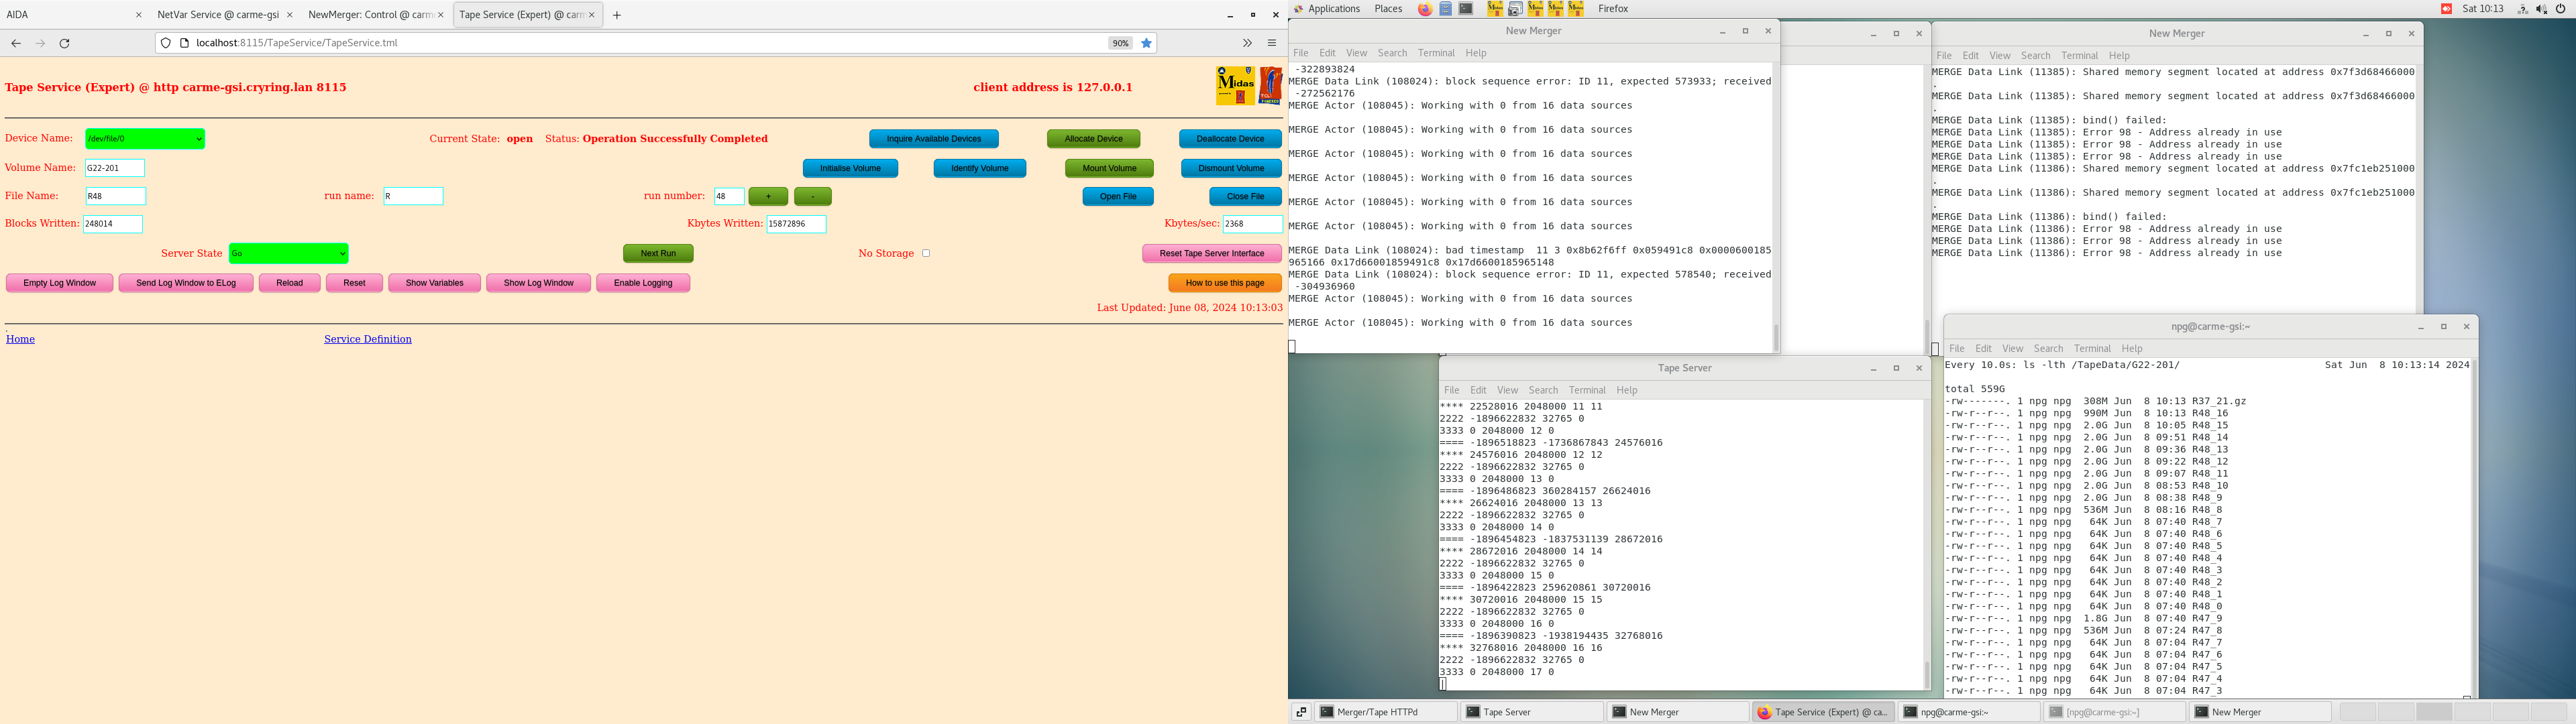The height and width of the screenshot is (724, 2576).
Task: Click the How to use this page button
Action: (x=1225, y=283)
